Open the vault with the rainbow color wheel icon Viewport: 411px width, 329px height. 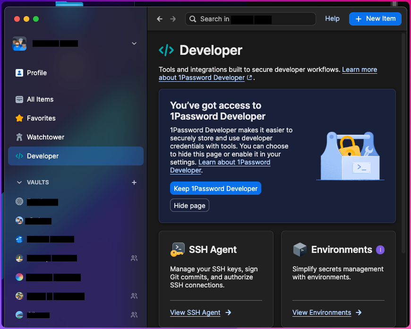[19, 277]
